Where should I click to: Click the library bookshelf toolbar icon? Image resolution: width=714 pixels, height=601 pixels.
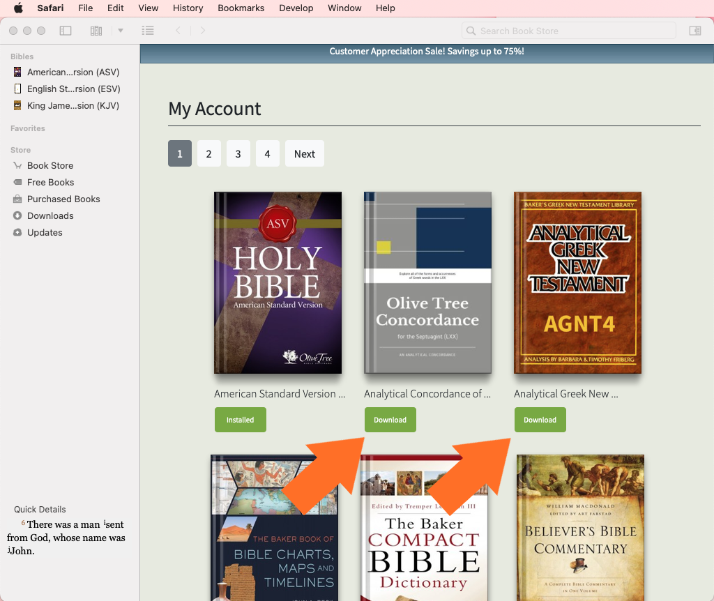click(x=96, y=31)
